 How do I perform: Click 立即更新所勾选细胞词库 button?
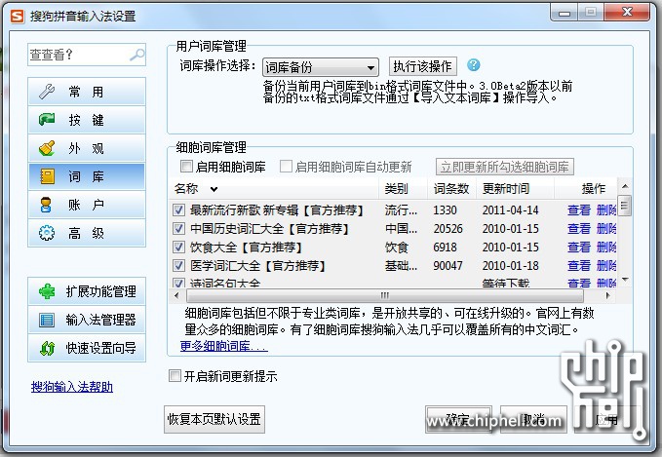[505, 167]
